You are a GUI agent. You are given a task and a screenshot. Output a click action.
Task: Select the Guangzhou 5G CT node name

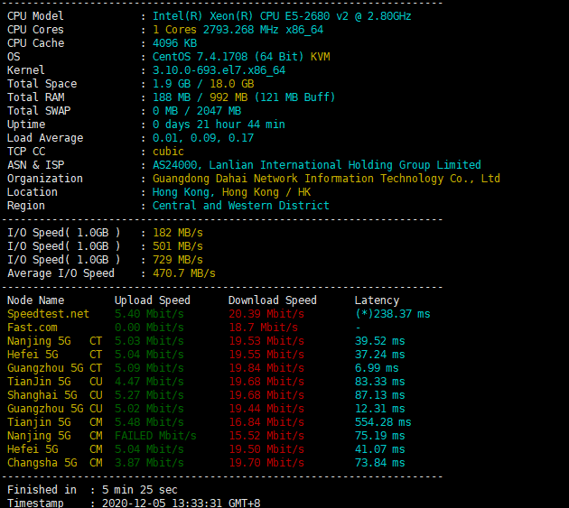(x=54, y=368)
